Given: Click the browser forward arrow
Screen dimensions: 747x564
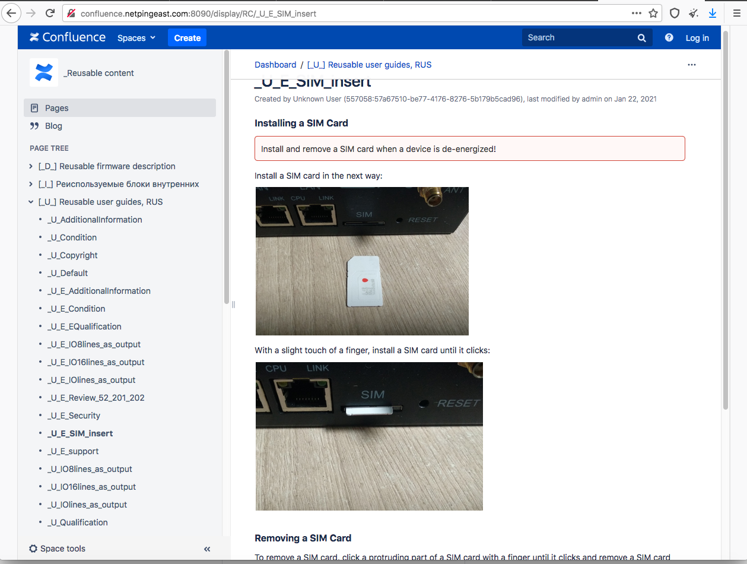Looking at the screenshot, I should (x=31, y=13).
